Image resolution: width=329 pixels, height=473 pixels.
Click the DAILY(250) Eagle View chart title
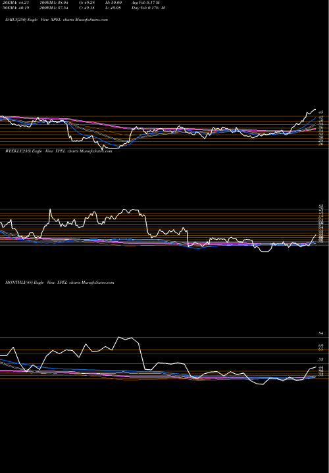[x=57, y=20]
